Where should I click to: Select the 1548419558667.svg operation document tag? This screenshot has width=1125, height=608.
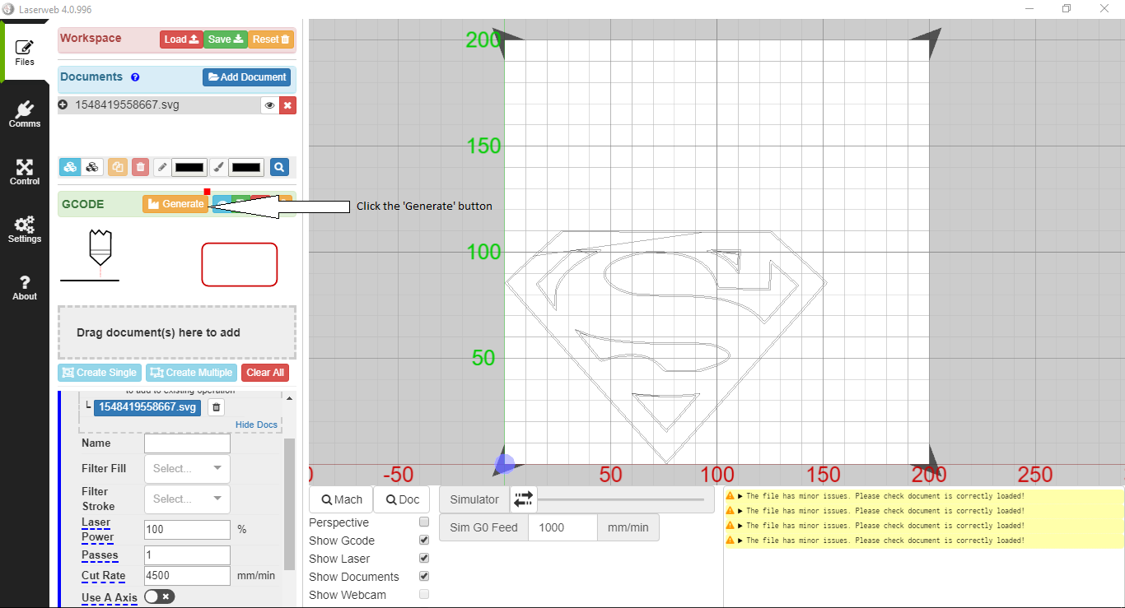147,407
